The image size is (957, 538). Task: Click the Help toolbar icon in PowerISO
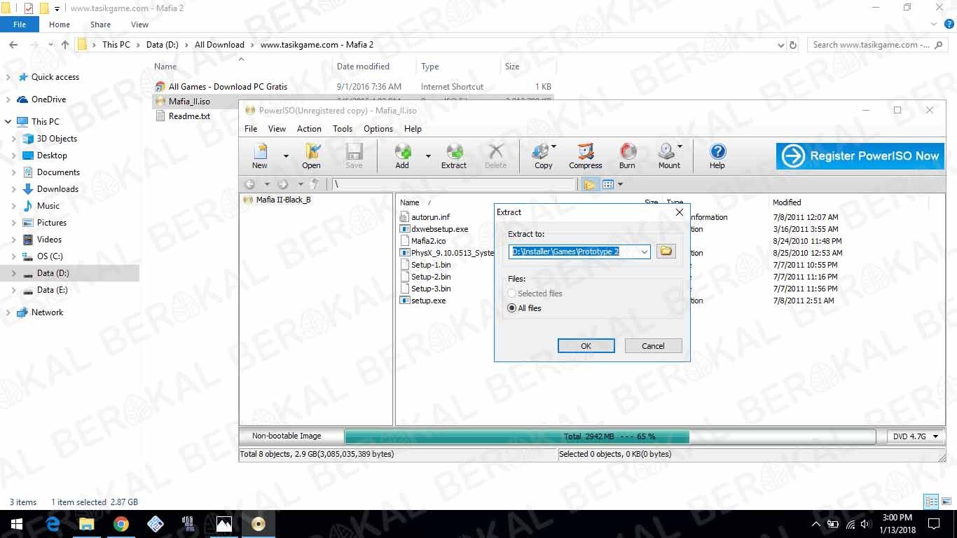tap(717, 156)
